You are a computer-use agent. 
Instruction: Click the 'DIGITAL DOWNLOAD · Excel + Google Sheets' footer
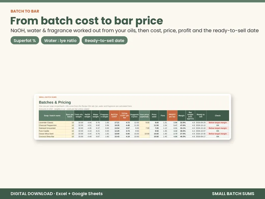click(x=57, y=194)
